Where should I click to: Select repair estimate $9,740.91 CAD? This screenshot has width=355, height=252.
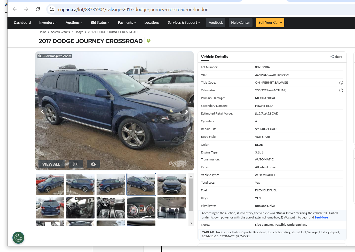[266, 129]
